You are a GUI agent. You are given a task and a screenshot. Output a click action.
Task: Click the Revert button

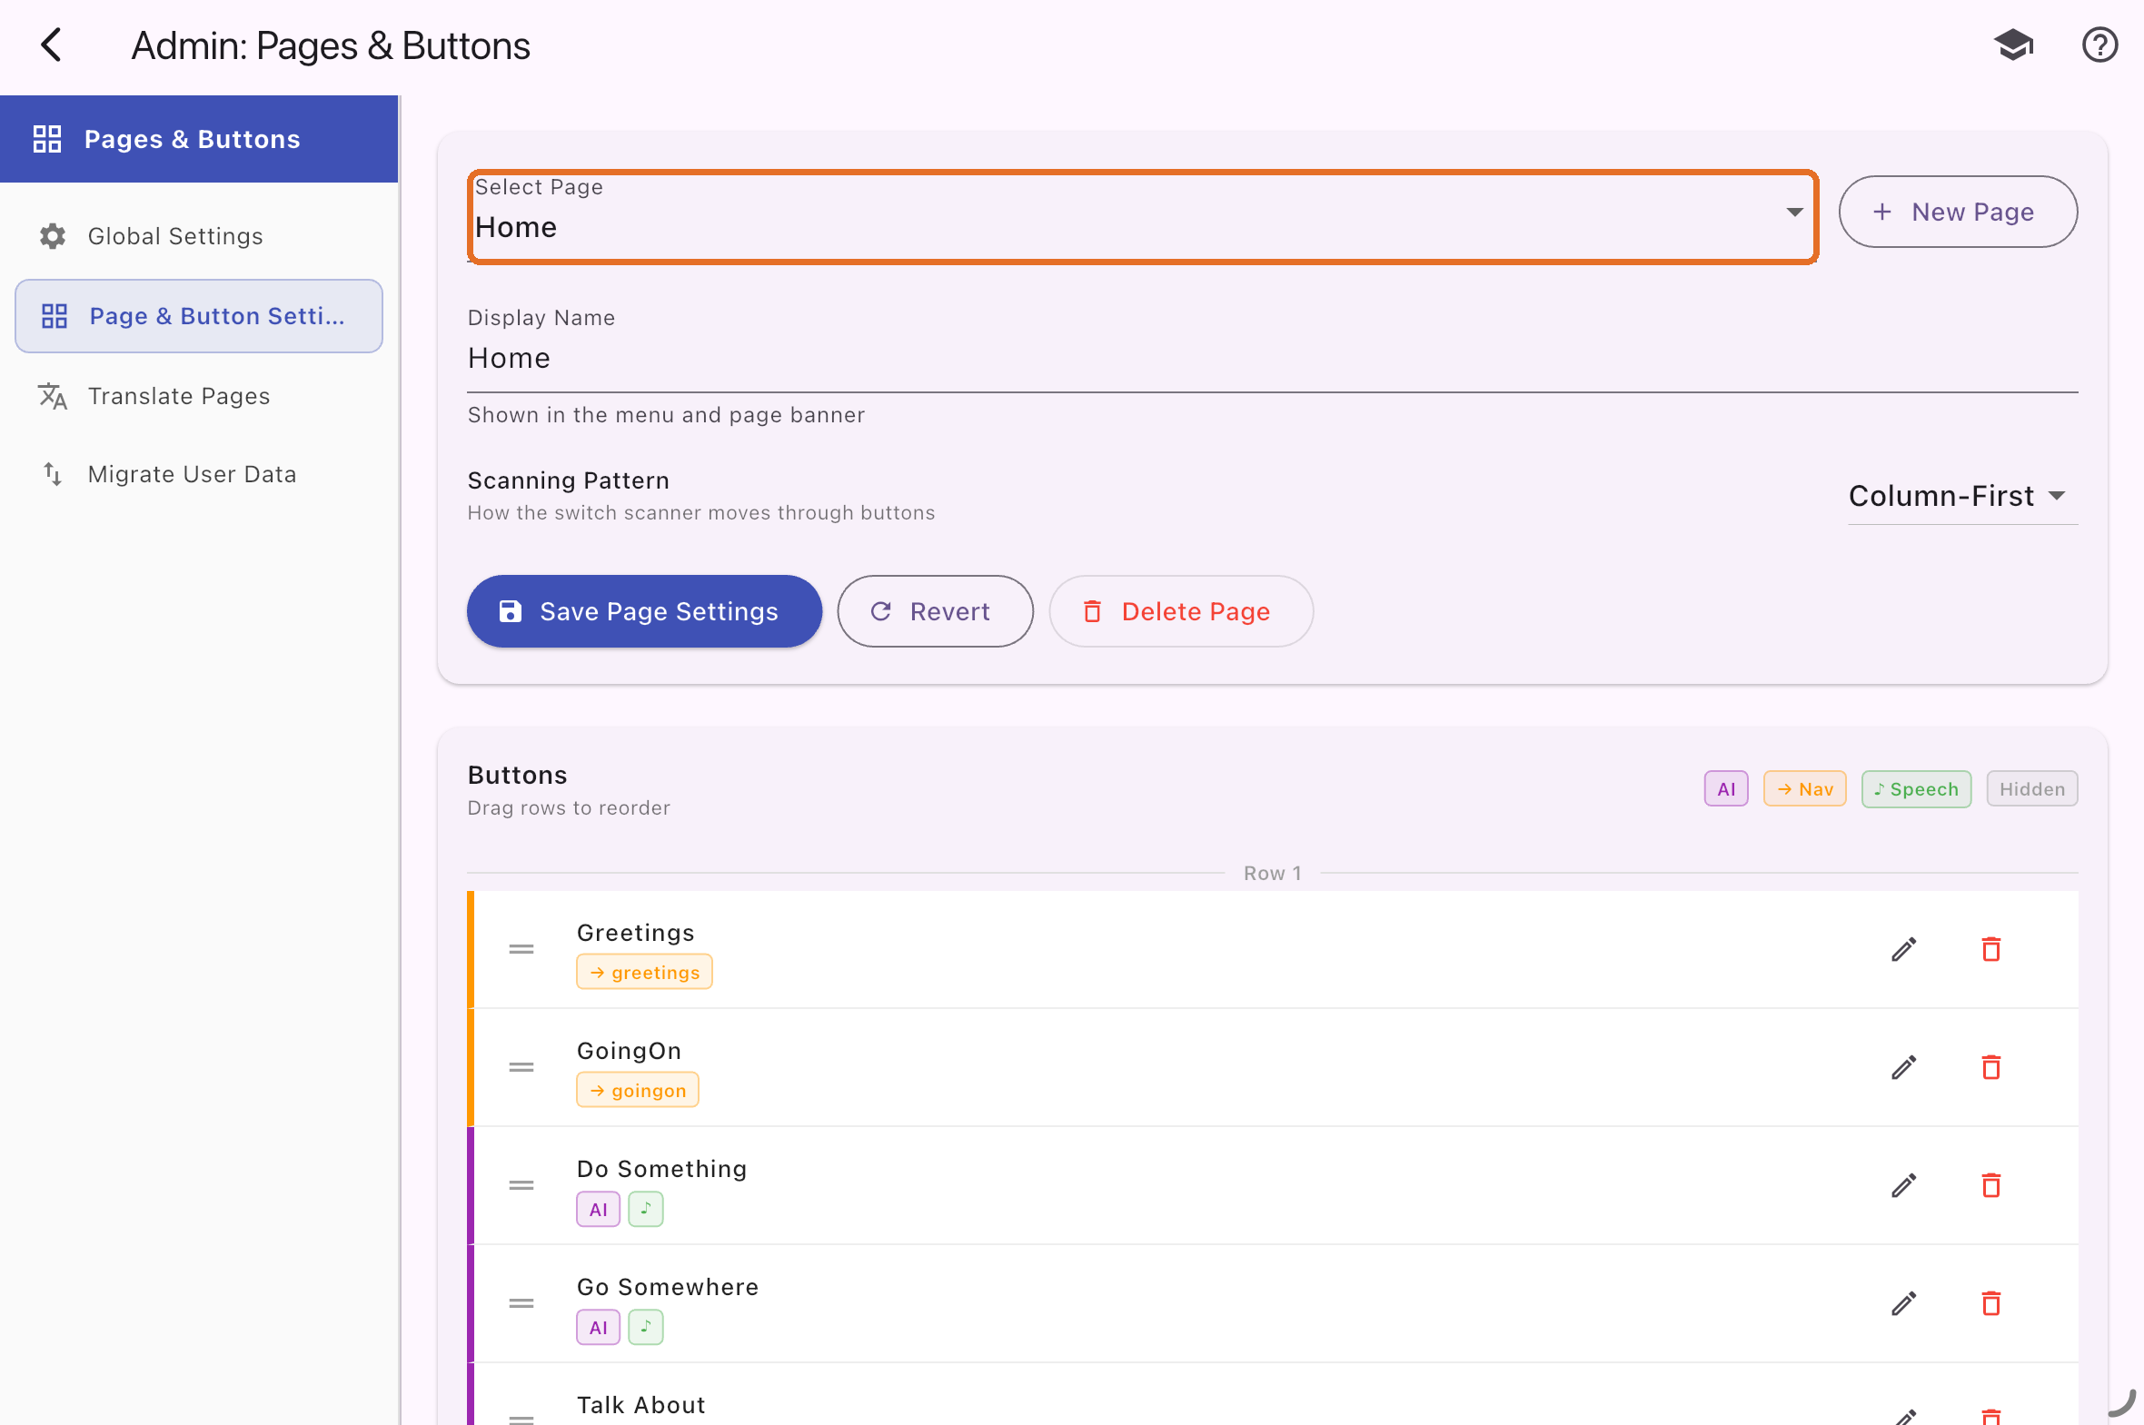pyautogui.click(x=935, y=611)
